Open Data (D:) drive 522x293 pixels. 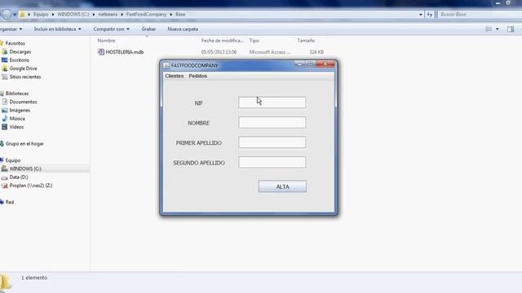[19, 177]
